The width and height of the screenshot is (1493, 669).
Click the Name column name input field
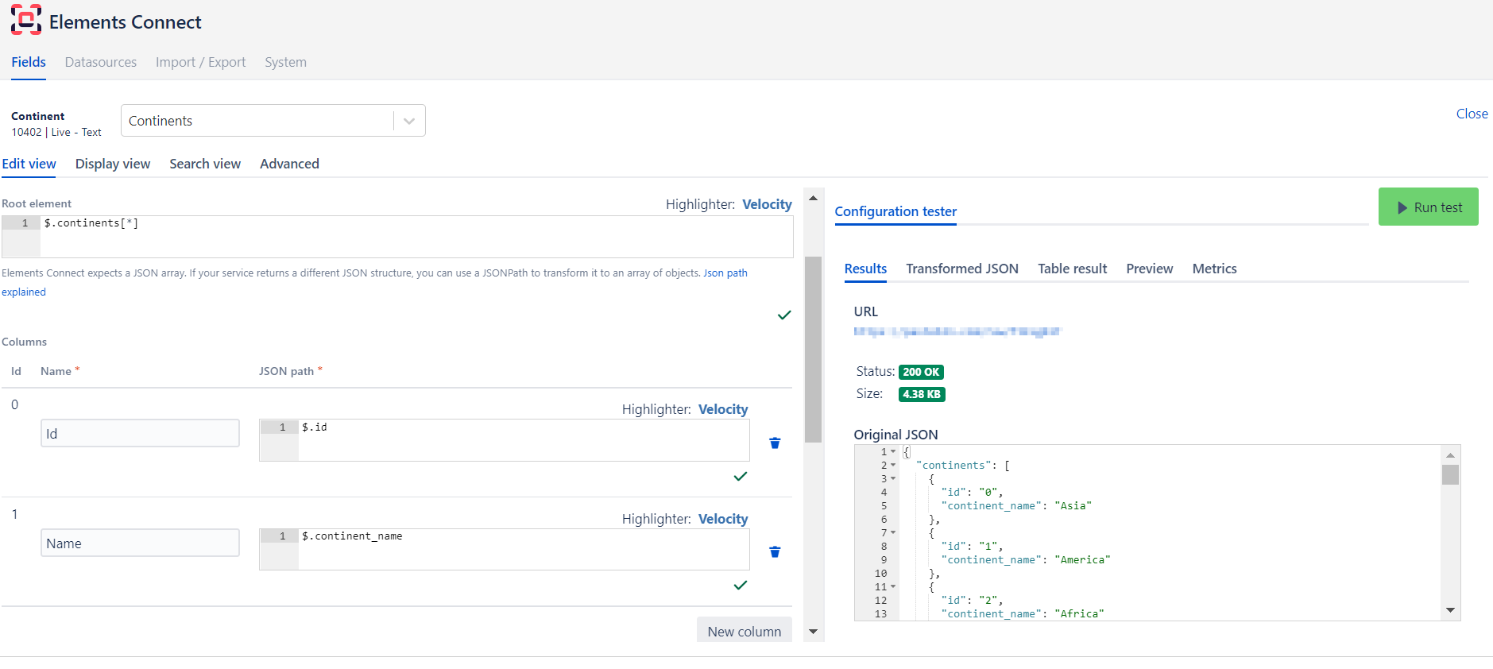(x=140, y=543)
